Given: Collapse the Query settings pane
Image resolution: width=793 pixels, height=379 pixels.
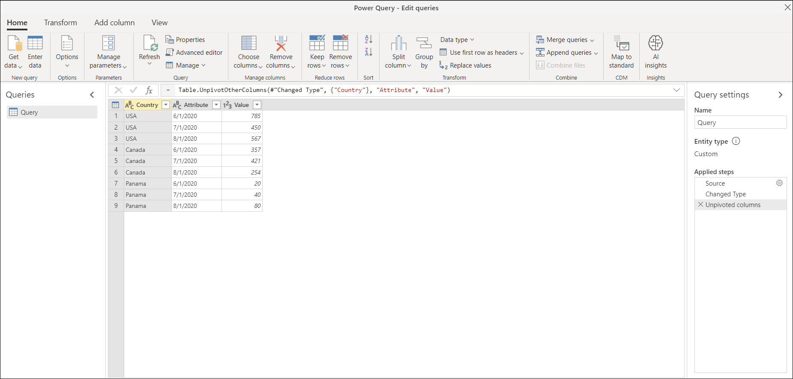Looking at the screenshot, I should [781, 95].
